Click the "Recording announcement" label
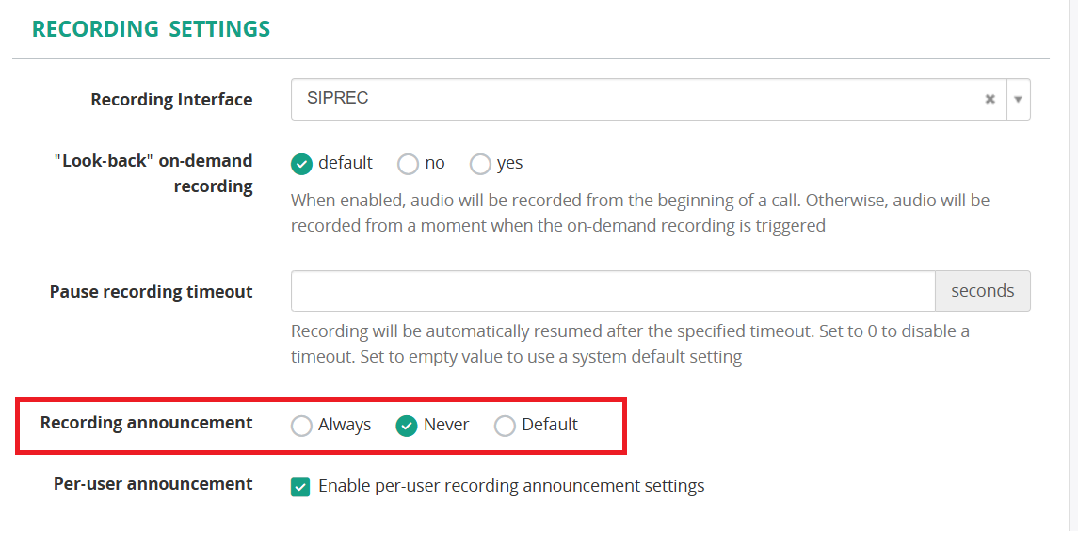Viewport: 1078px width, 533px height. coord(146,423)
